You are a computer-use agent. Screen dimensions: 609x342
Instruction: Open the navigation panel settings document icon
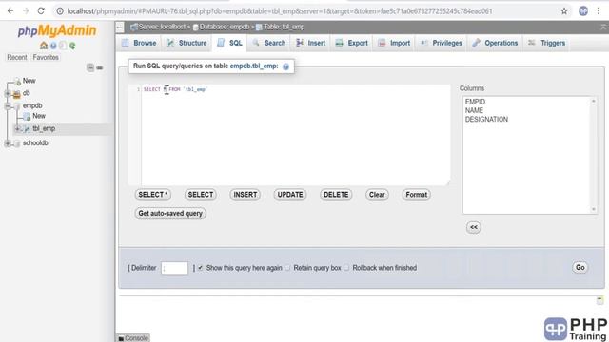tap(63, 46)
